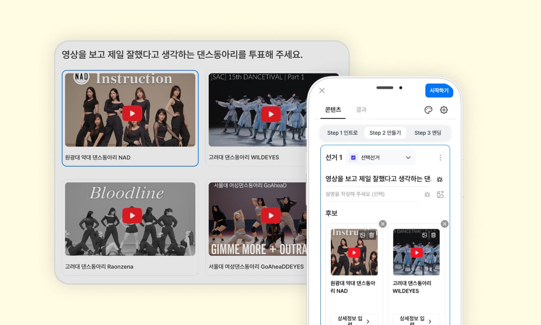The width and height of the screenshot is (541, 325).
Task: Change image on the NAD candidate thumbnail
Action: [362, 235]
